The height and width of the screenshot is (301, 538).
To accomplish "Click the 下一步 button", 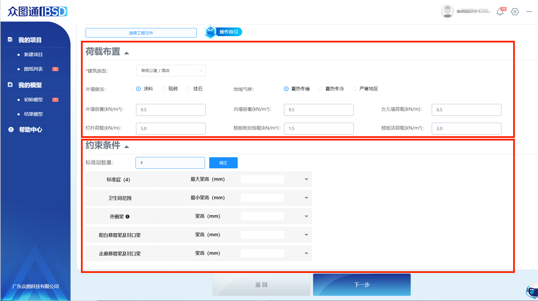I will pyautogui.click(x=362, y=285).
